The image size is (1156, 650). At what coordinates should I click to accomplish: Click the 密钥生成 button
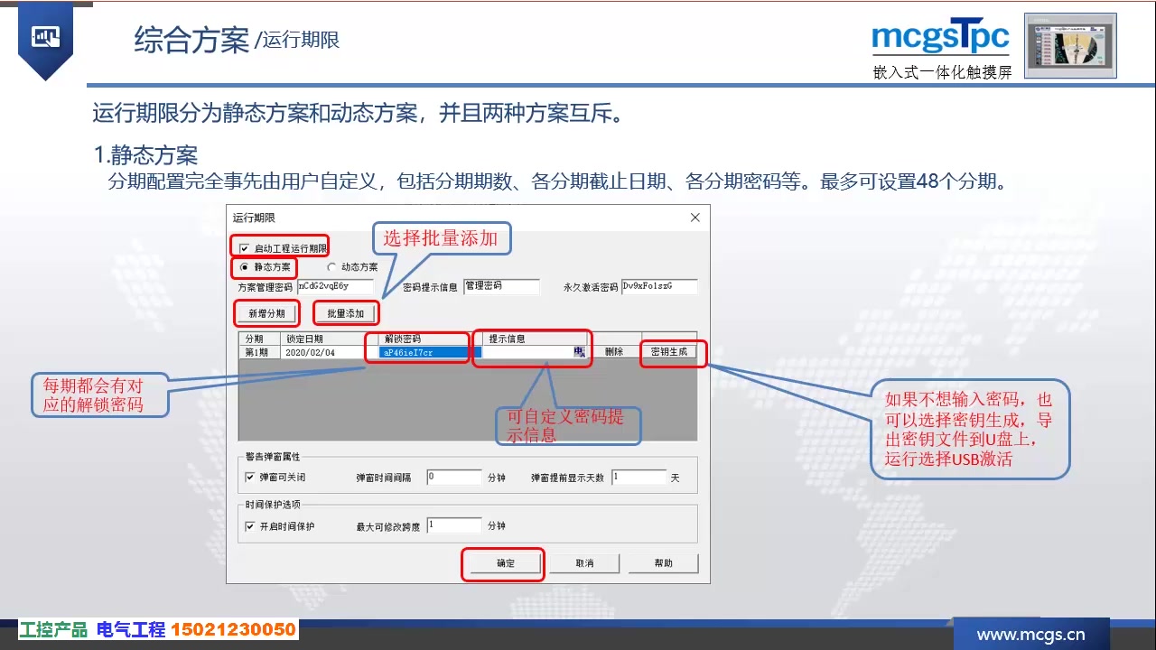click(672, 351)
